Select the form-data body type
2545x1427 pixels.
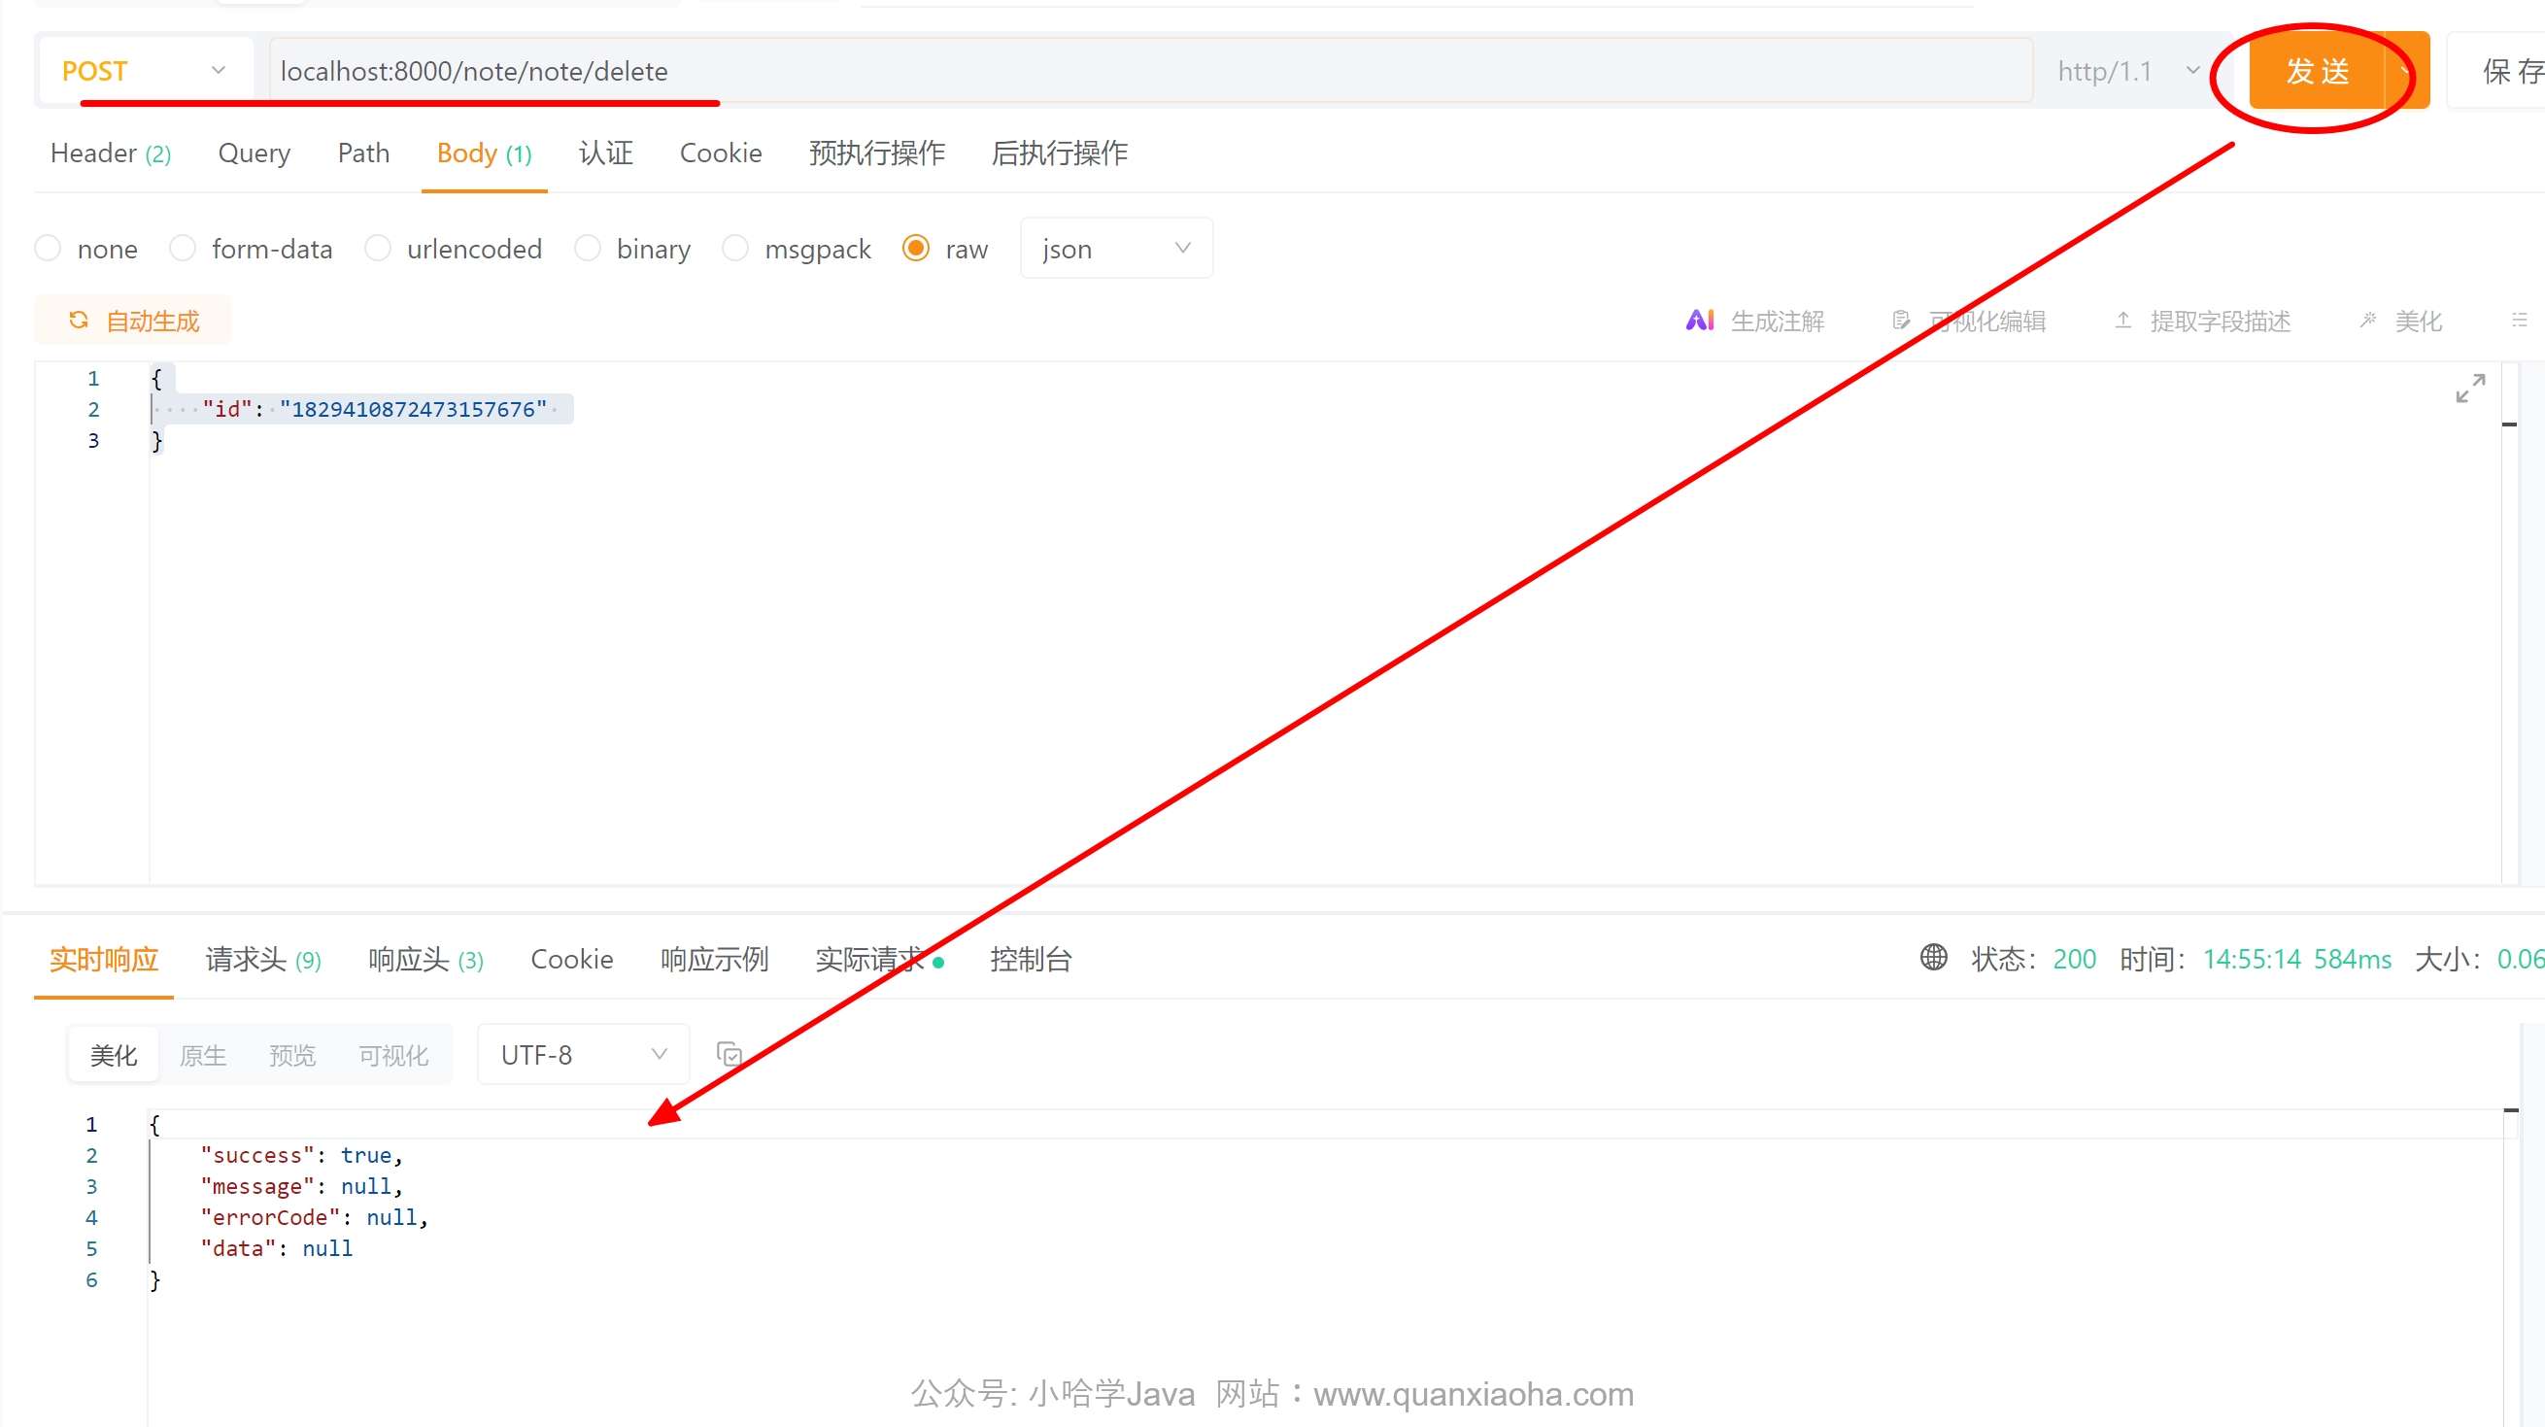click(x=183, y=248)
